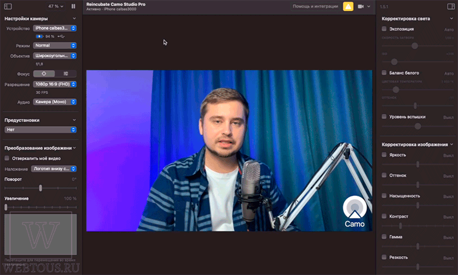Open the Объектив lens dropdown
This screenshot has height=275, width=458.
(x=54, y=56)
